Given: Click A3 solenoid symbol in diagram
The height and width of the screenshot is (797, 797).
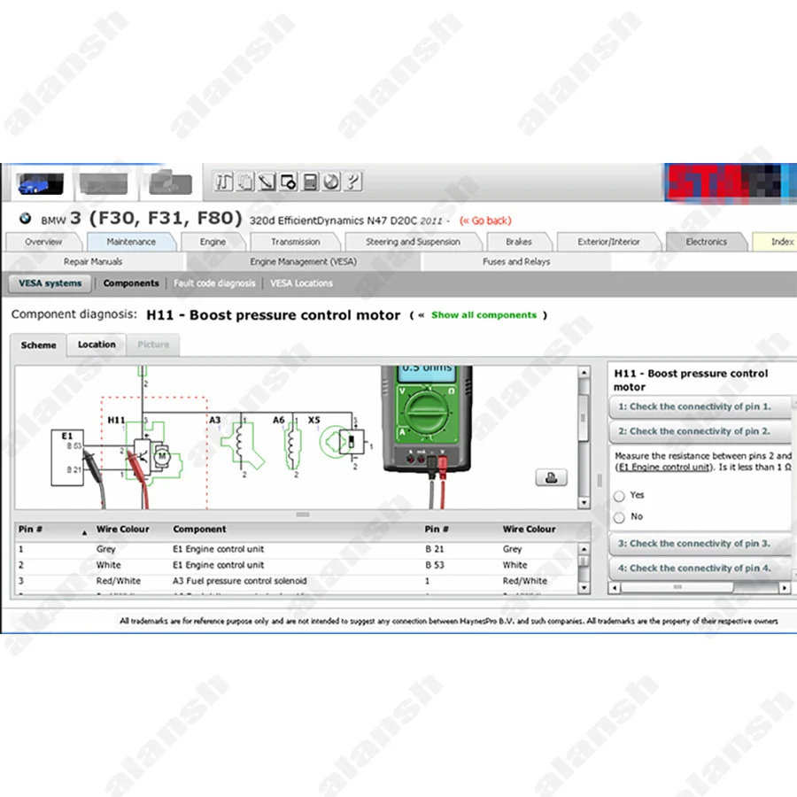Looking at the screenshot, I should pos(243,445).
